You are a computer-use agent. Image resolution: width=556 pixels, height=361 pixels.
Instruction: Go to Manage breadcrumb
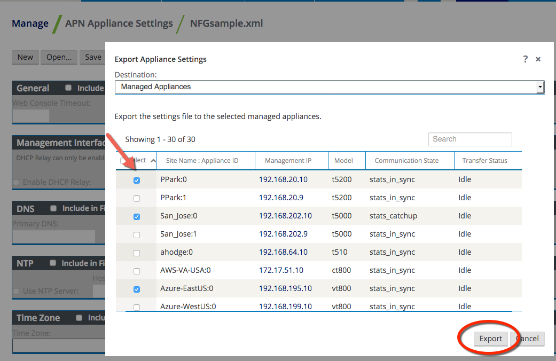pos(30,23)
